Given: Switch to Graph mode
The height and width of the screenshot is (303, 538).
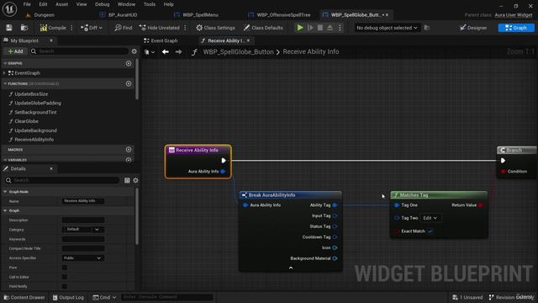Looking at the screenshot, I should pyautogui.click(x=516, y=28).
